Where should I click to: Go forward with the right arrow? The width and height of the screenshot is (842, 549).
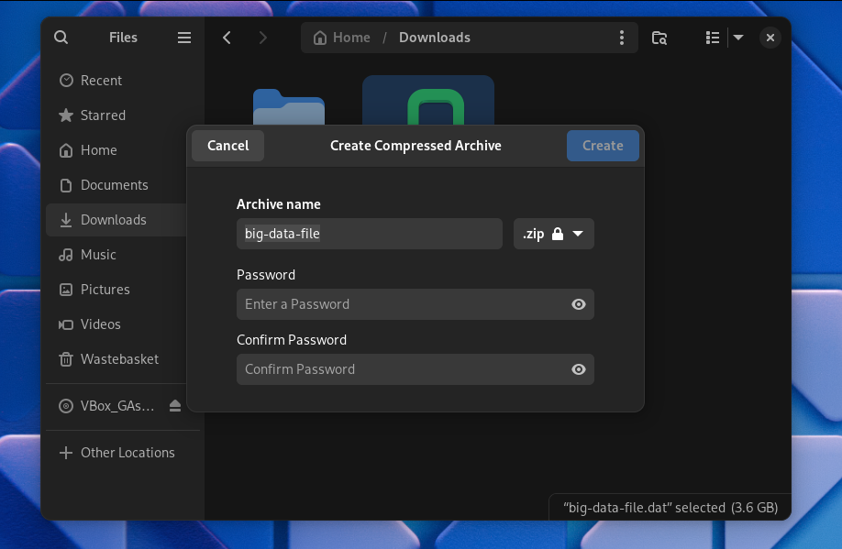[262, 38]
